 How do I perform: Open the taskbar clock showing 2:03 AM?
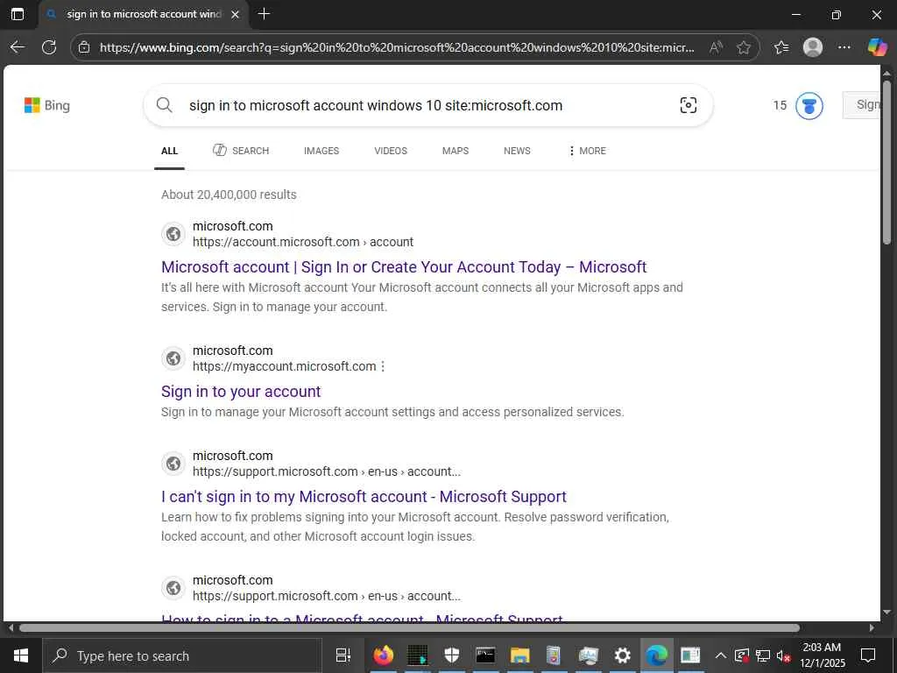coord(822,655)
